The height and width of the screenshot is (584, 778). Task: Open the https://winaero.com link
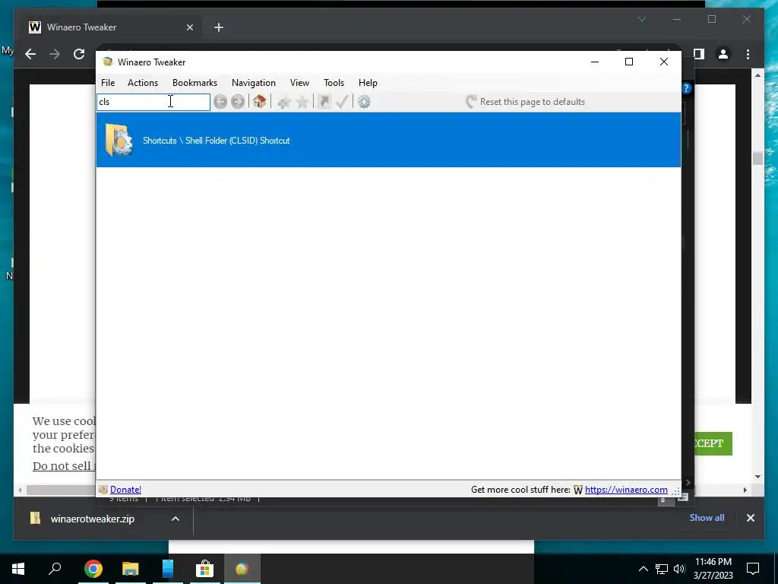(626, 490)
